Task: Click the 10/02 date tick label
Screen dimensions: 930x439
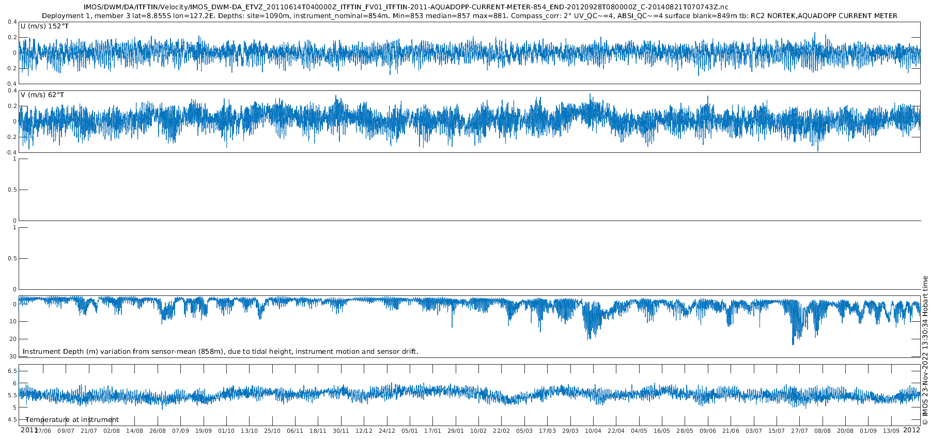Action: click(478, 431)
